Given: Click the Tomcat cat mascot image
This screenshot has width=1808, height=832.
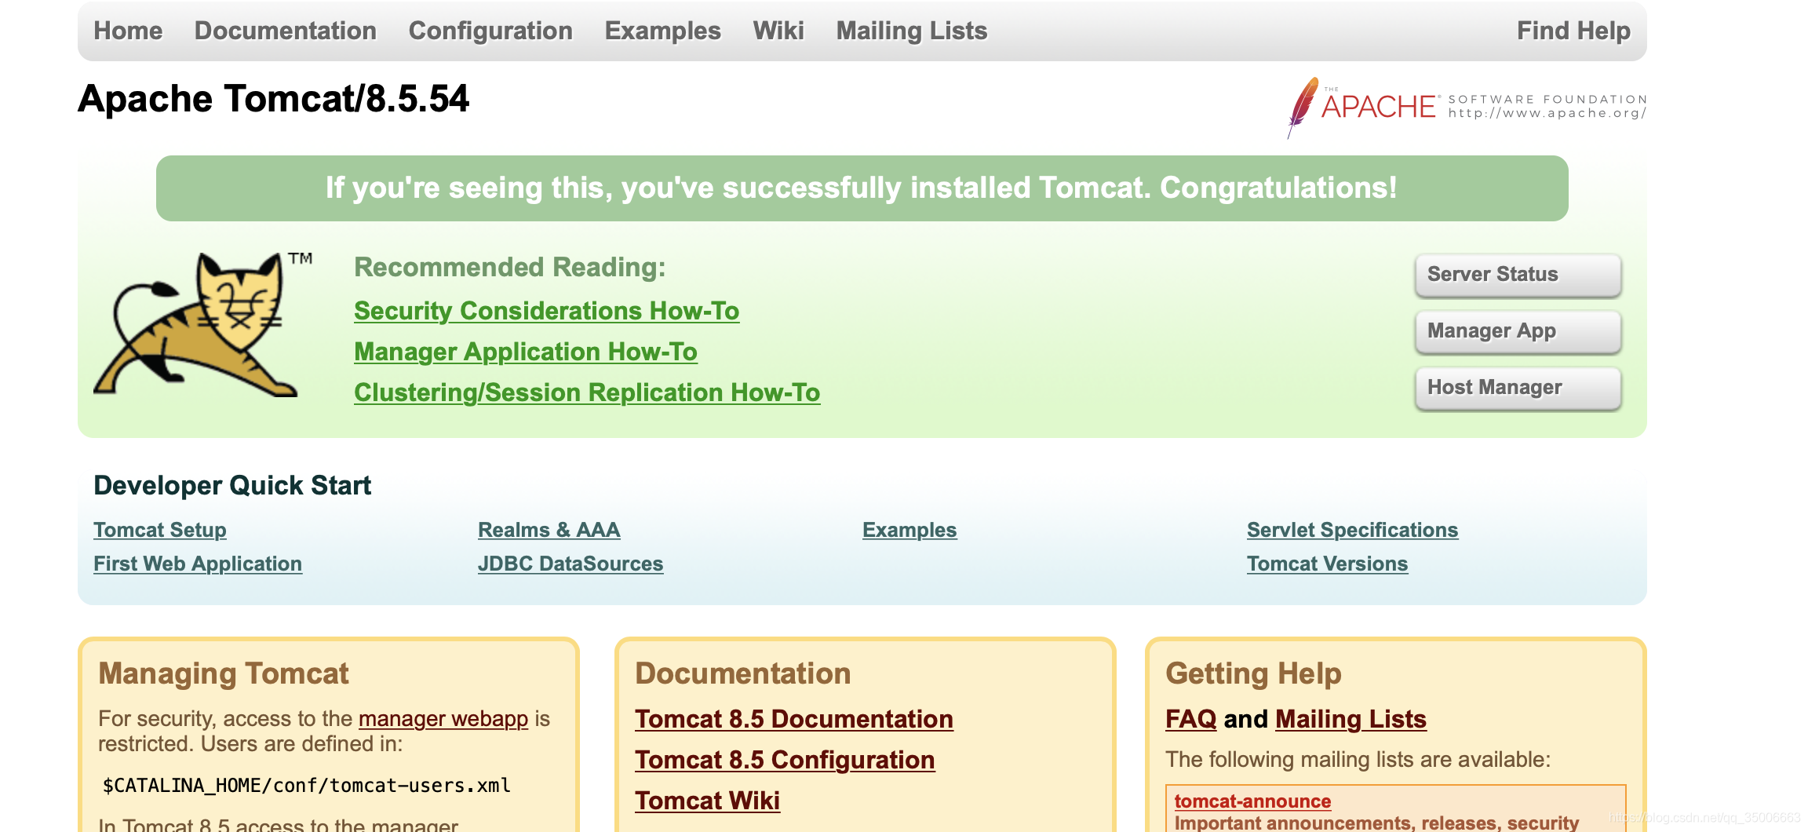Looking at the screenshot, I should point(203,324).
